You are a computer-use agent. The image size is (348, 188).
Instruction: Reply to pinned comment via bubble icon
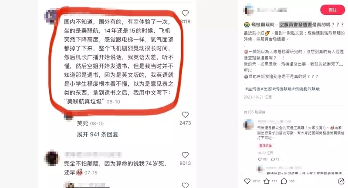point(273,159)
